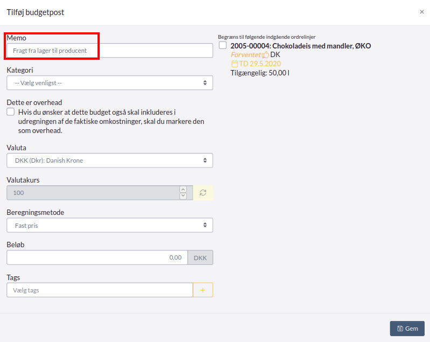Click the Valutakurs number field
Screen dimensions: 430x342
pos(93,193)
